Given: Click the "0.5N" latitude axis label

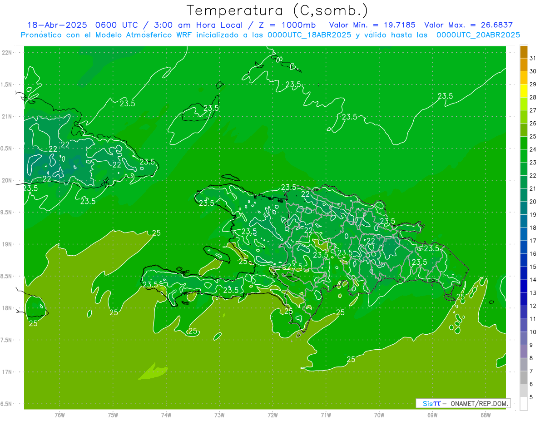Looking at the screenshot, I should point(7,149).
